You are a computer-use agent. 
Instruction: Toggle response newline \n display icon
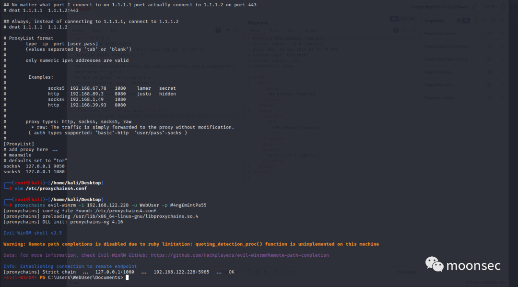coord(405,30)
